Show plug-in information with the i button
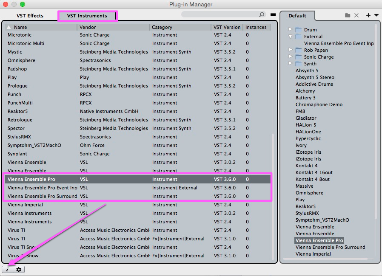 point(8,270)
